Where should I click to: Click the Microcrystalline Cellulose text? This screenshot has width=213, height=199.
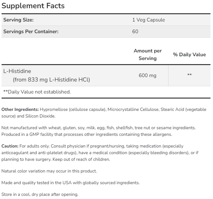click(x=133, y=110)
